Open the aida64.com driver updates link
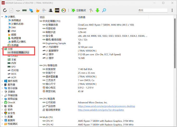This screenshot has height=127, width=177. tap(101, 110)
